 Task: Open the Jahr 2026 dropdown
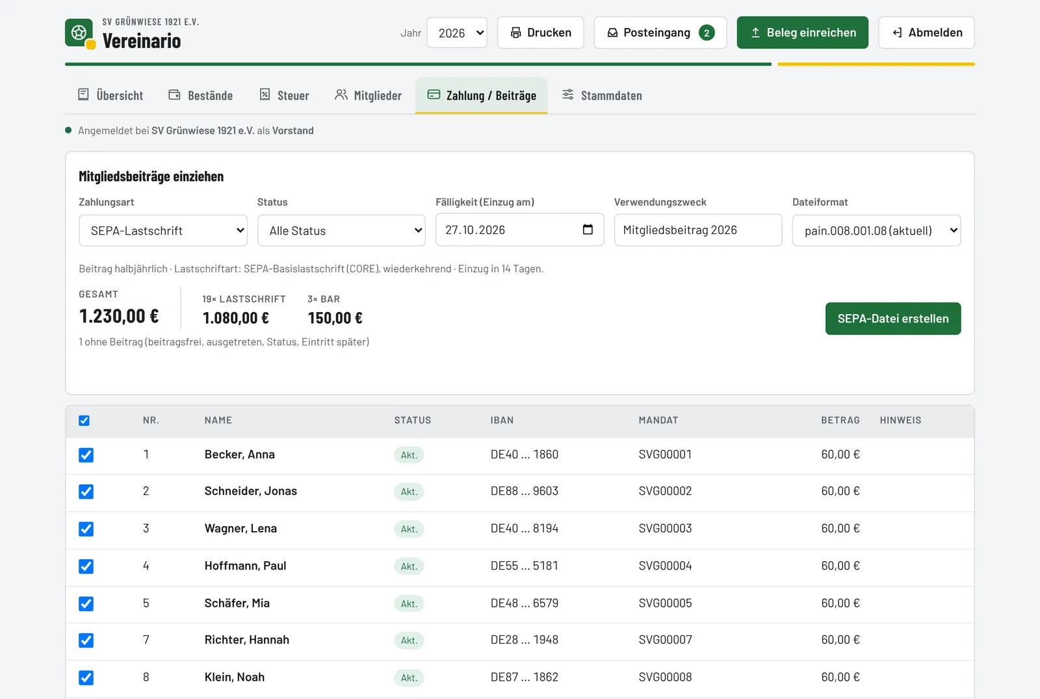(457, 33)
